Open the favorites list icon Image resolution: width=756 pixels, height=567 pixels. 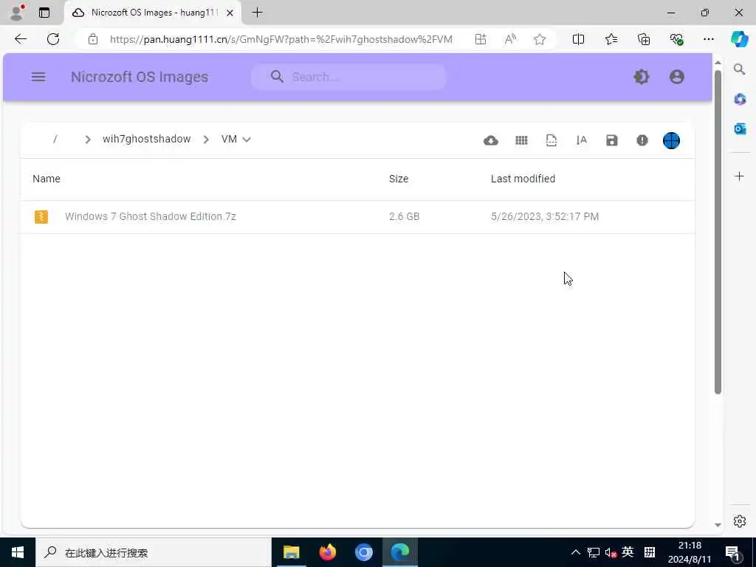pyautogui.click(x=611, y=39)
